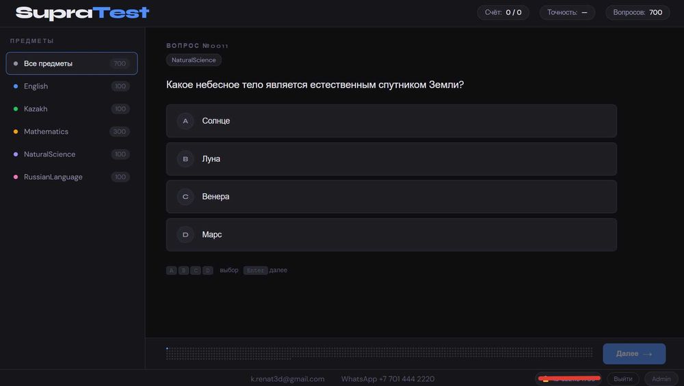The image size is (684, 386).
Task: Pick answer C Венера
Action: pyautogui.click(x=391, y=197)
